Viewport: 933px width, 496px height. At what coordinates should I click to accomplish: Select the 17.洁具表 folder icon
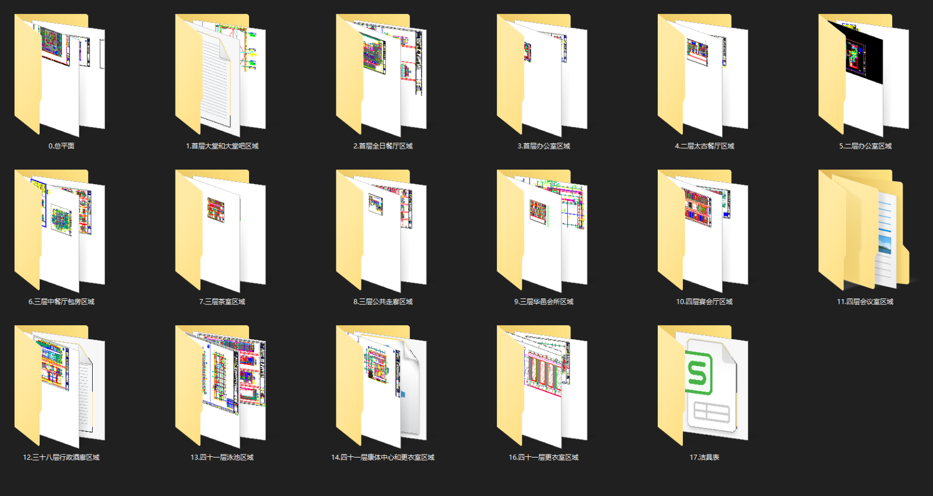pyautogui.click(x=703, y=386)
